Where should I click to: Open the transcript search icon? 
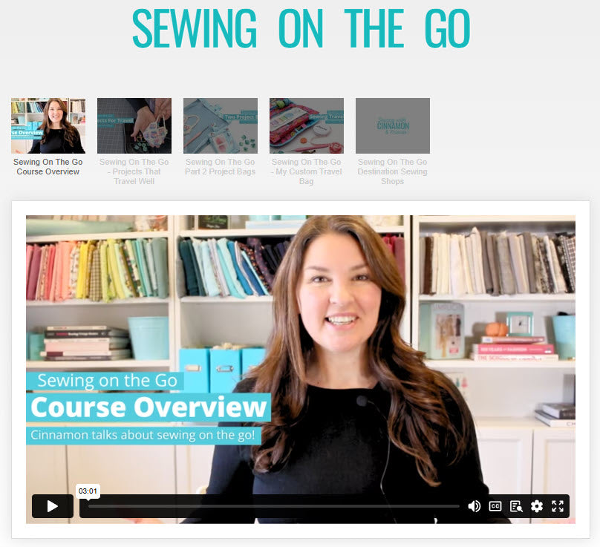click(516, 506)
